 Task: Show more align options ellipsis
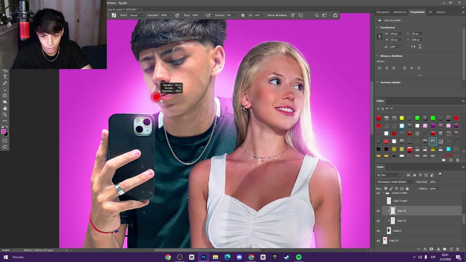(x=420, y=75)
